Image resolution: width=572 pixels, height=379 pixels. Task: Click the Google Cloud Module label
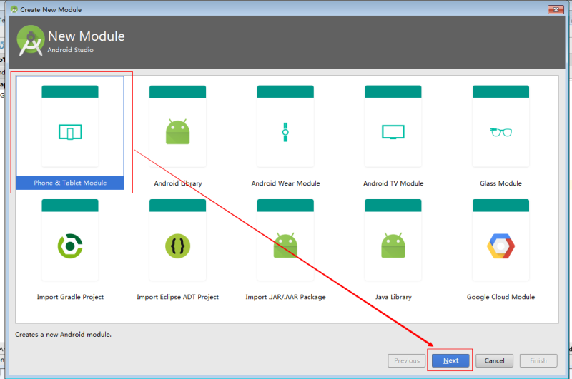(x=500, y=297)
